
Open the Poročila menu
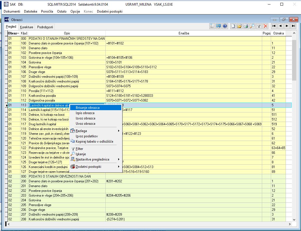click(x=47, y=11)
